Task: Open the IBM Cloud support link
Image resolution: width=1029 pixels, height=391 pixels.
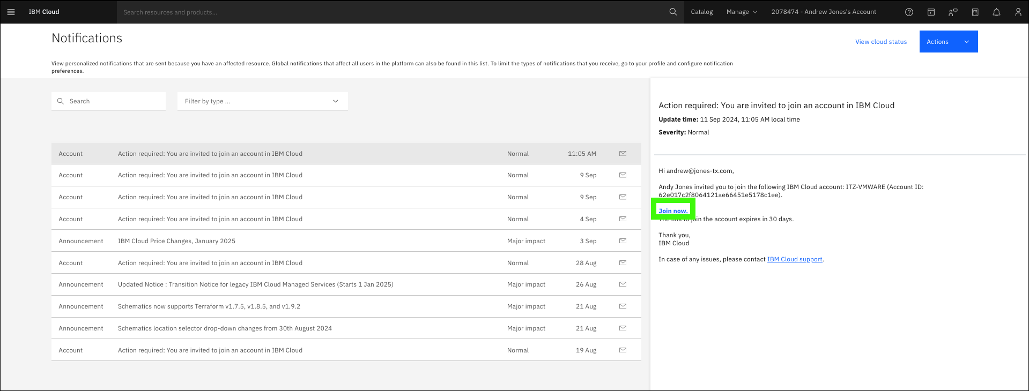Action: 795,259
